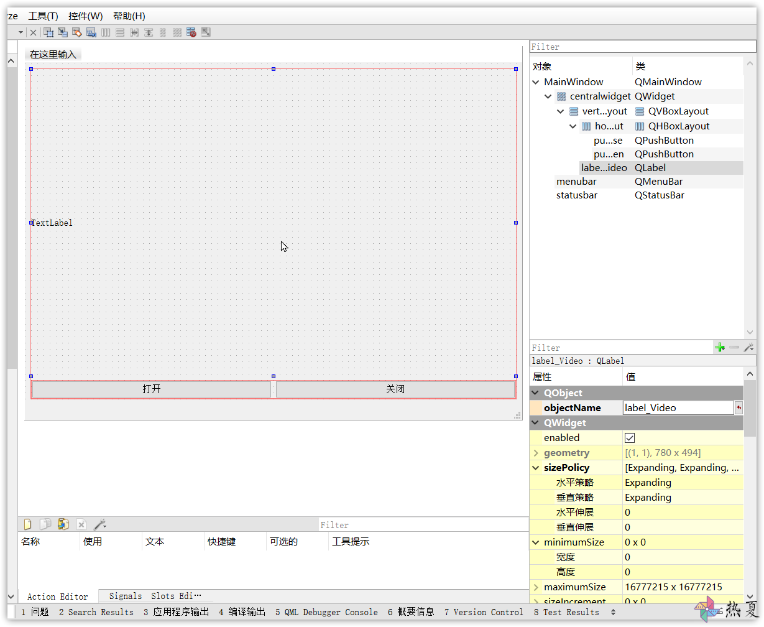The height and width of the screenshot is (627, 764).
Task: Select the Edit Widgets mode icon
Action: click(x=48, y=32)
